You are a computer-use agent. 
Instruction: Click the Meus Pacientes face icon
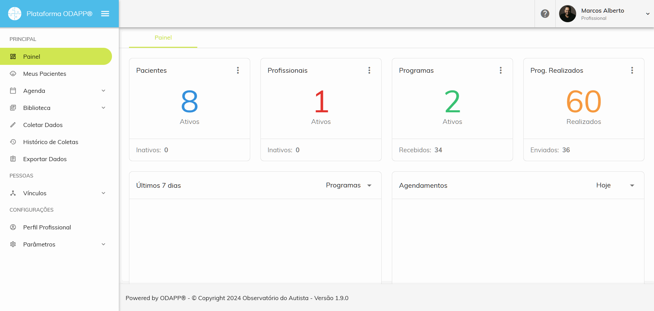(13, 73)
